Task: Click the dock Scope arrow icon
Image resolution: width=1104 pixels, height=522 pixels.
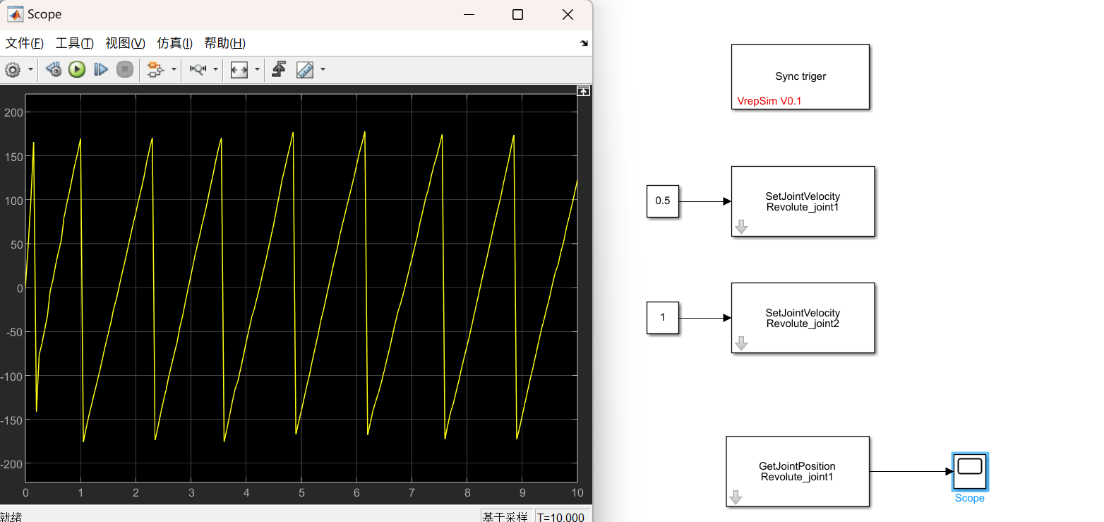Action: click(584, 43)
